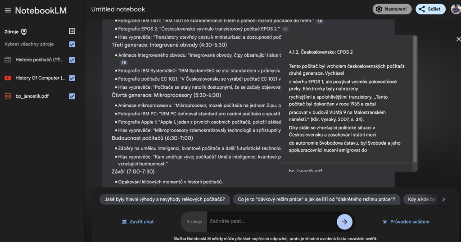Click the add source plus icon
Image resolution: width=461 pixels, height=242 pixels.
click(72, 31)
